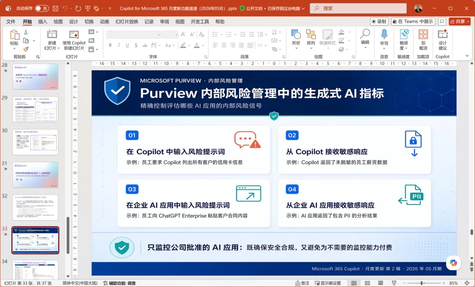Expand the Paste options arrow
The width and height of the screenshot is (475, 287).
coord(14,48)
